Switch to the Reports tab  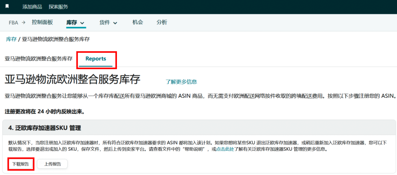[96, 59]
